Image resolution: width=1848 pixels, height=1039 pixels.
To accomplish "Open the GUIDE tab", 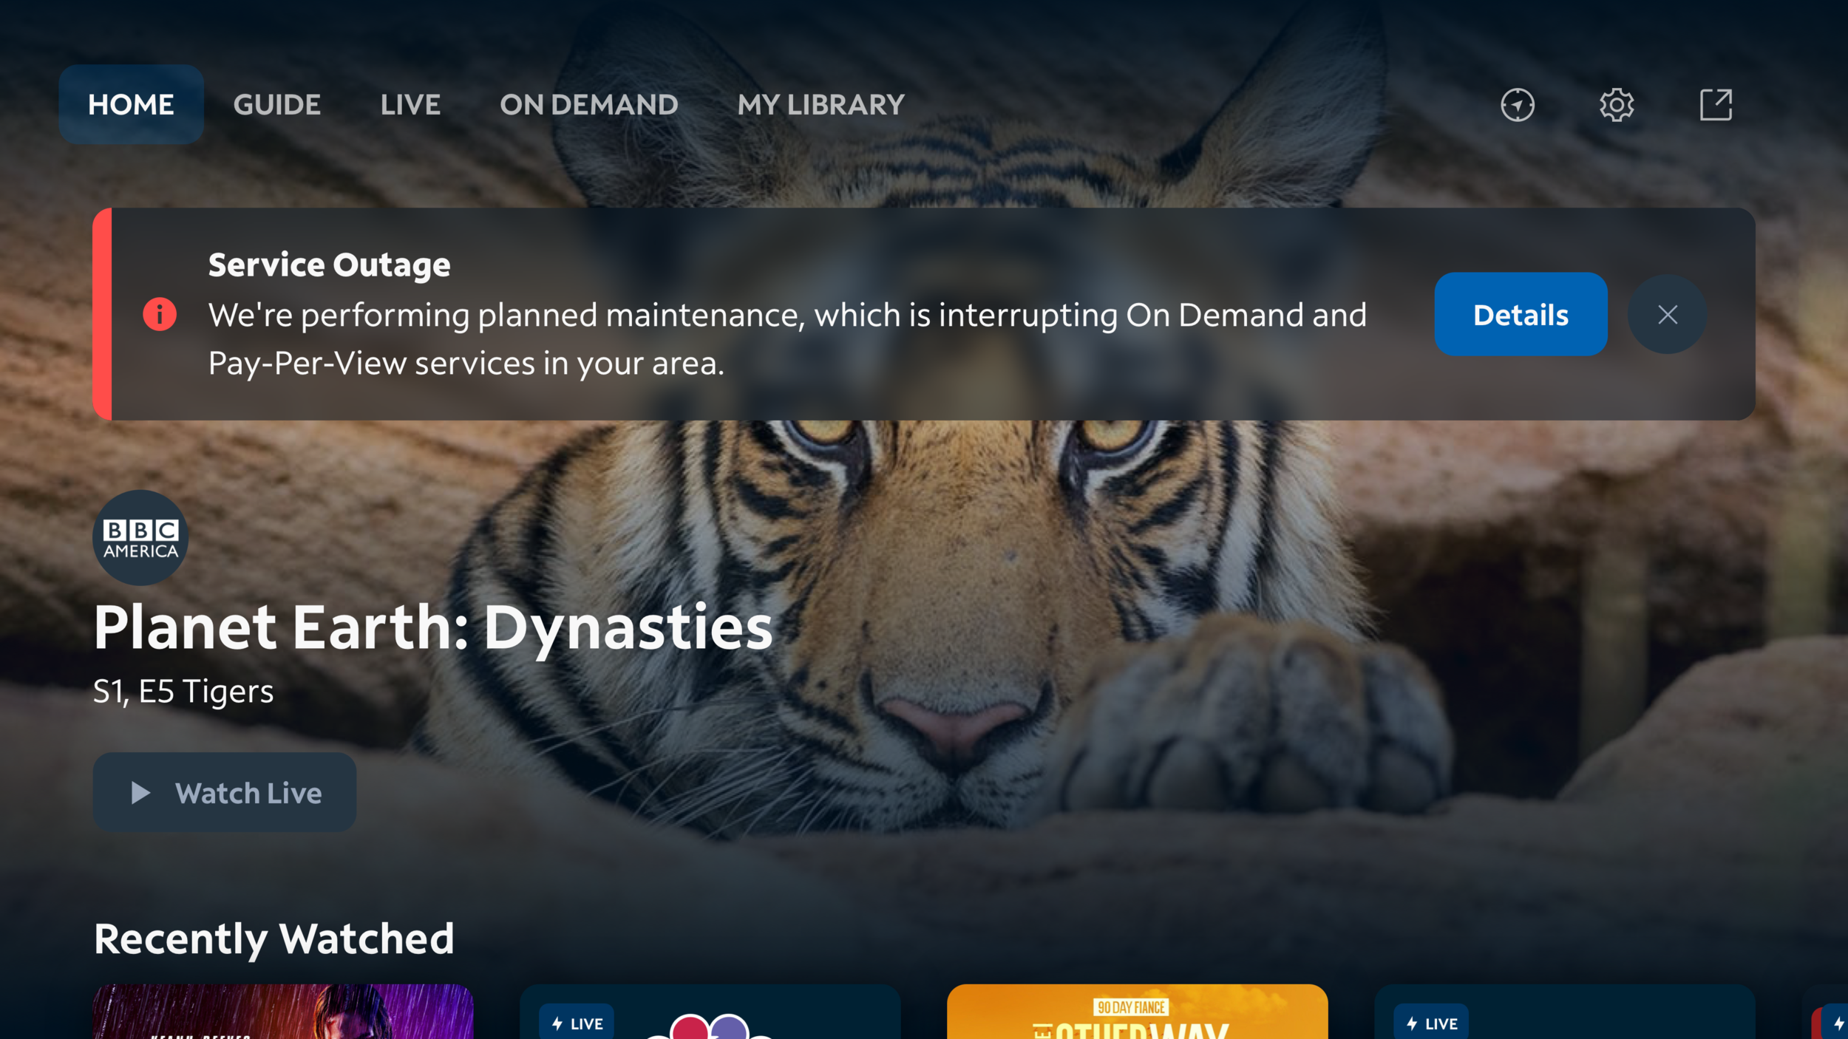I will pyautogui.click(x=277, y=105).
